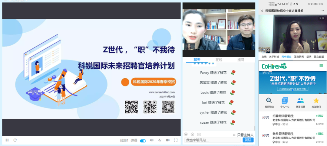Click the 我也来聊几句 chat input field
Viewport: 327px width, 146px height.
click(x=213, y=140)
